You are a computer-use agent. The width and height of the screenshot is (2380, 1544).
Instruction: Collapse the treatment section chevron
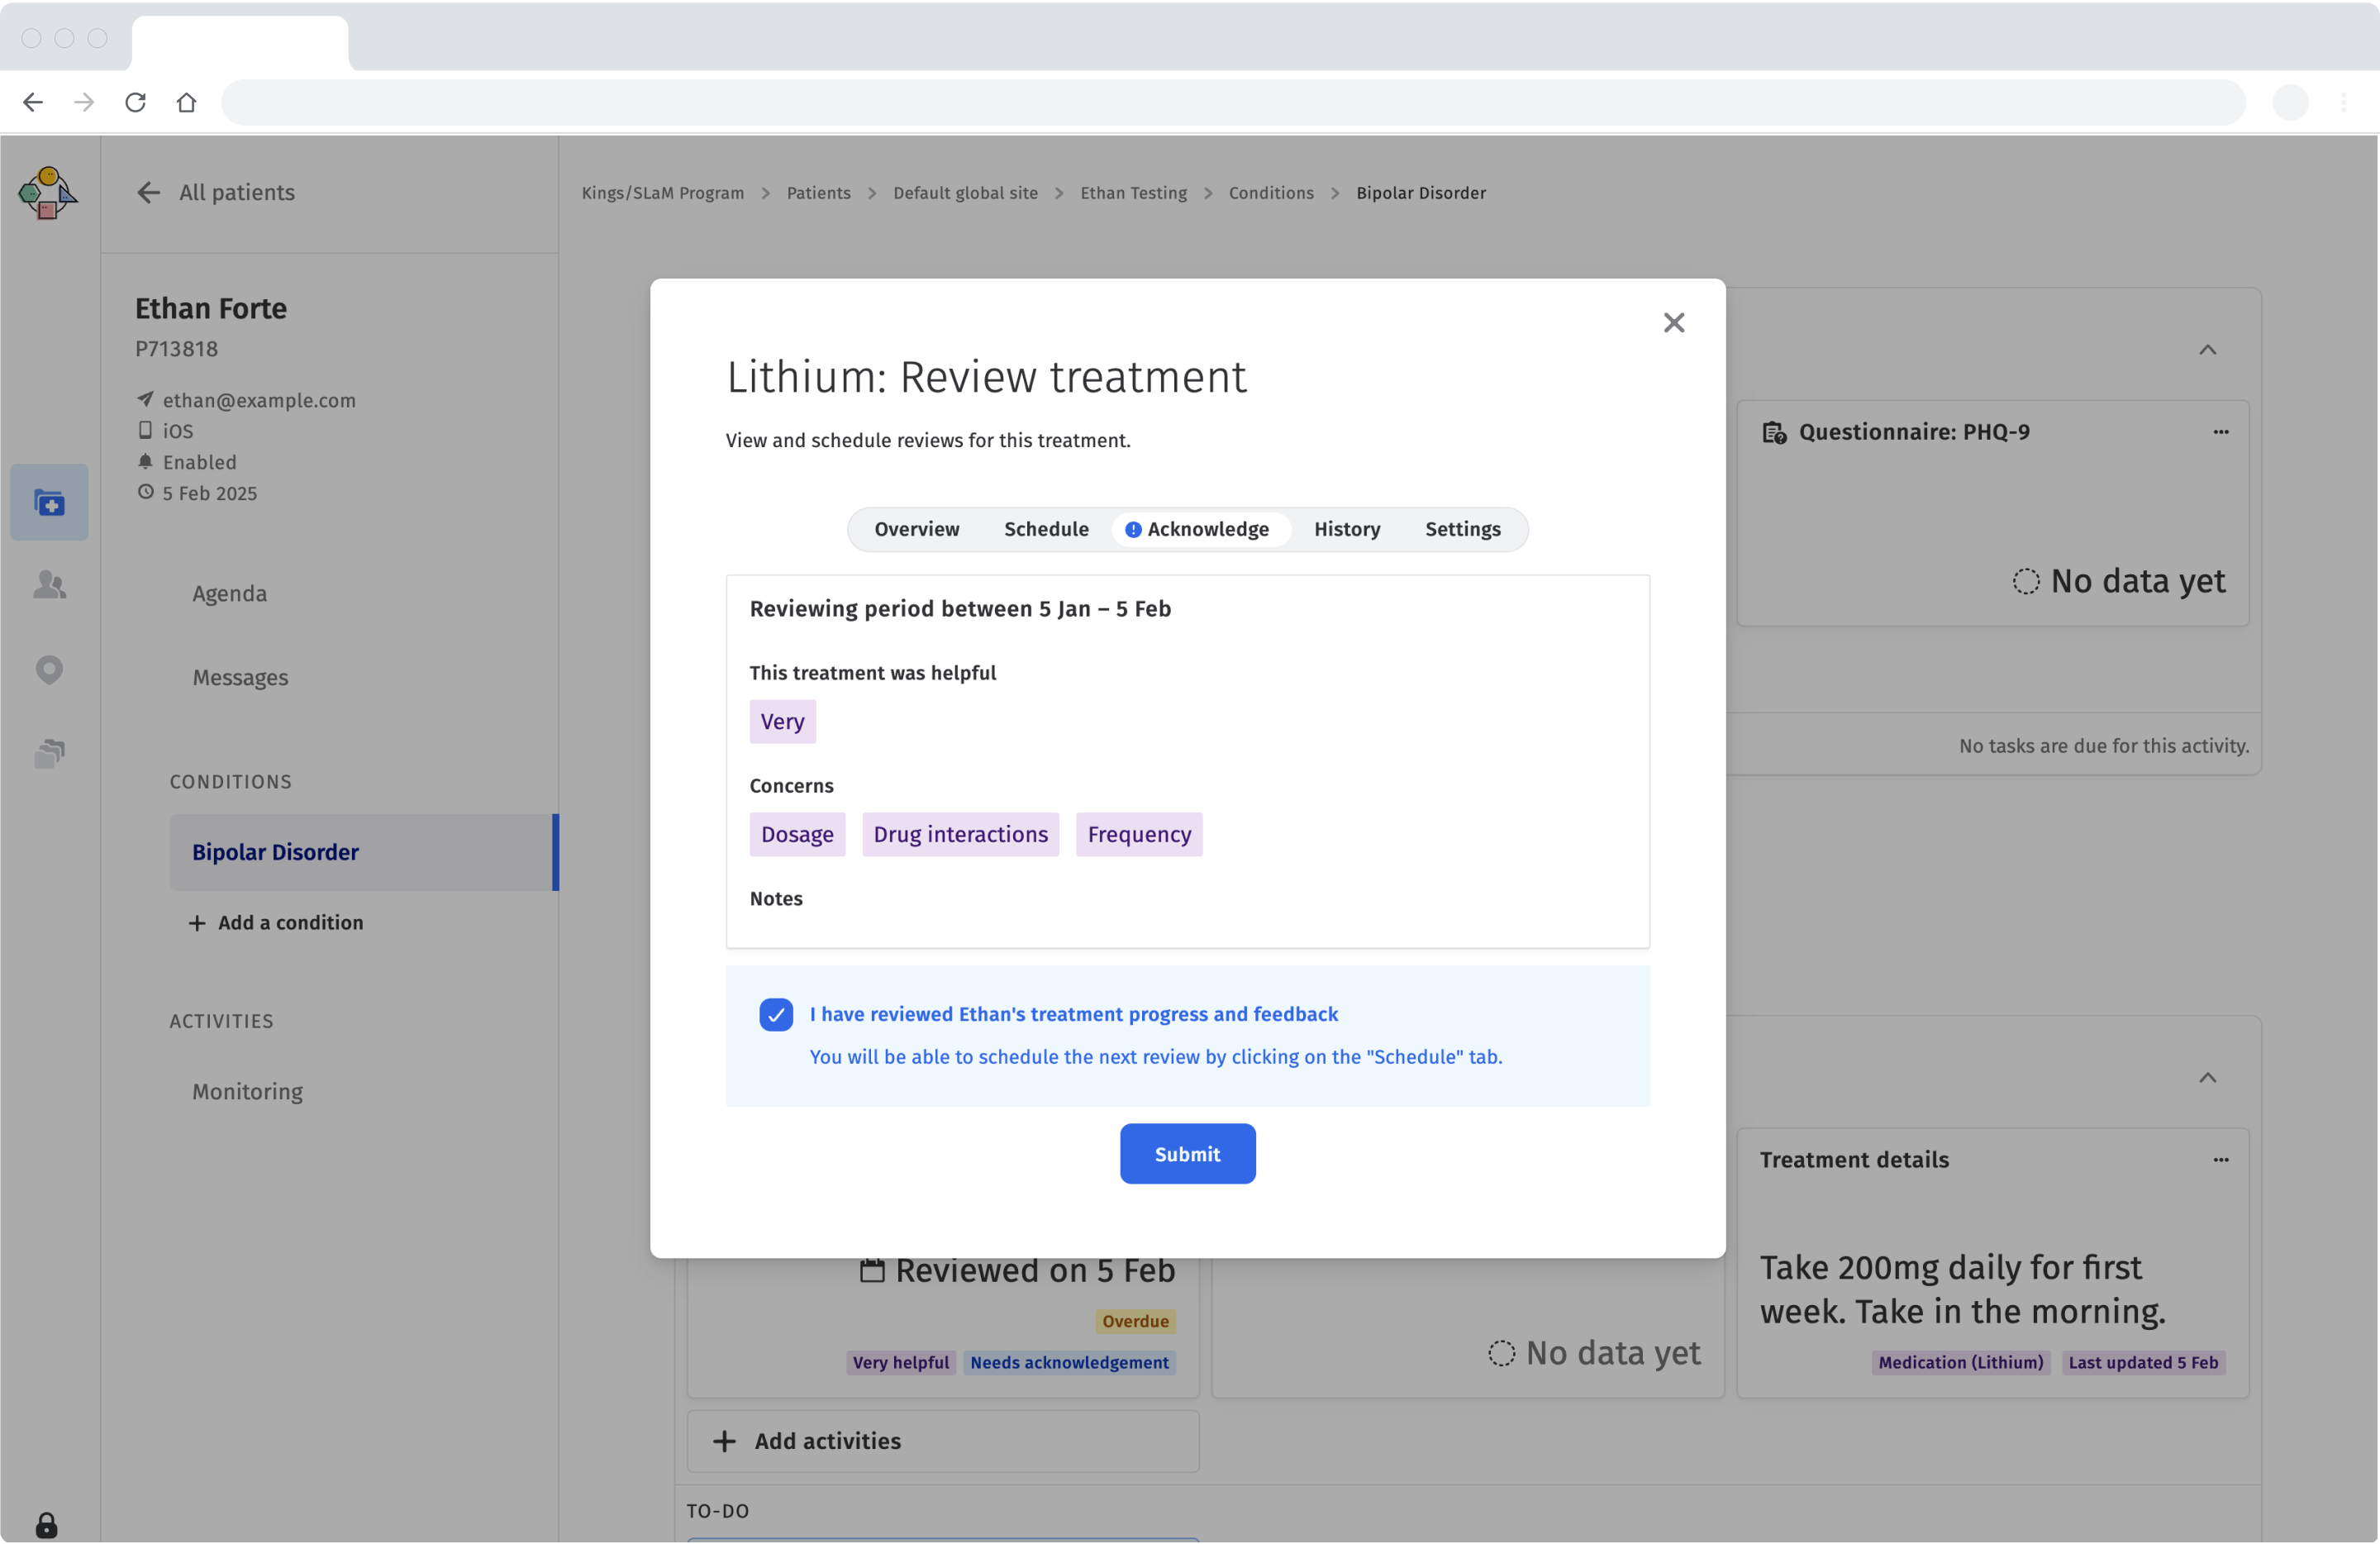(x=2207, y=1078)
